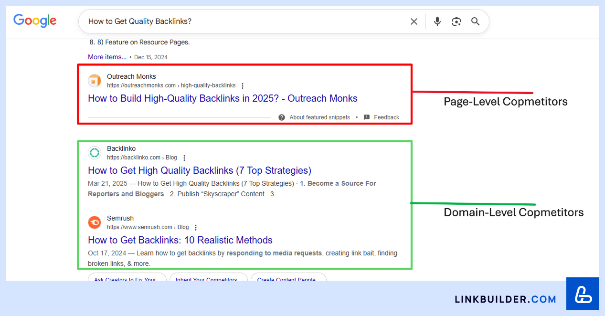Select the 'Create Content People...' chip
Screen dimensions: 605x316
[x=288, y=277]
